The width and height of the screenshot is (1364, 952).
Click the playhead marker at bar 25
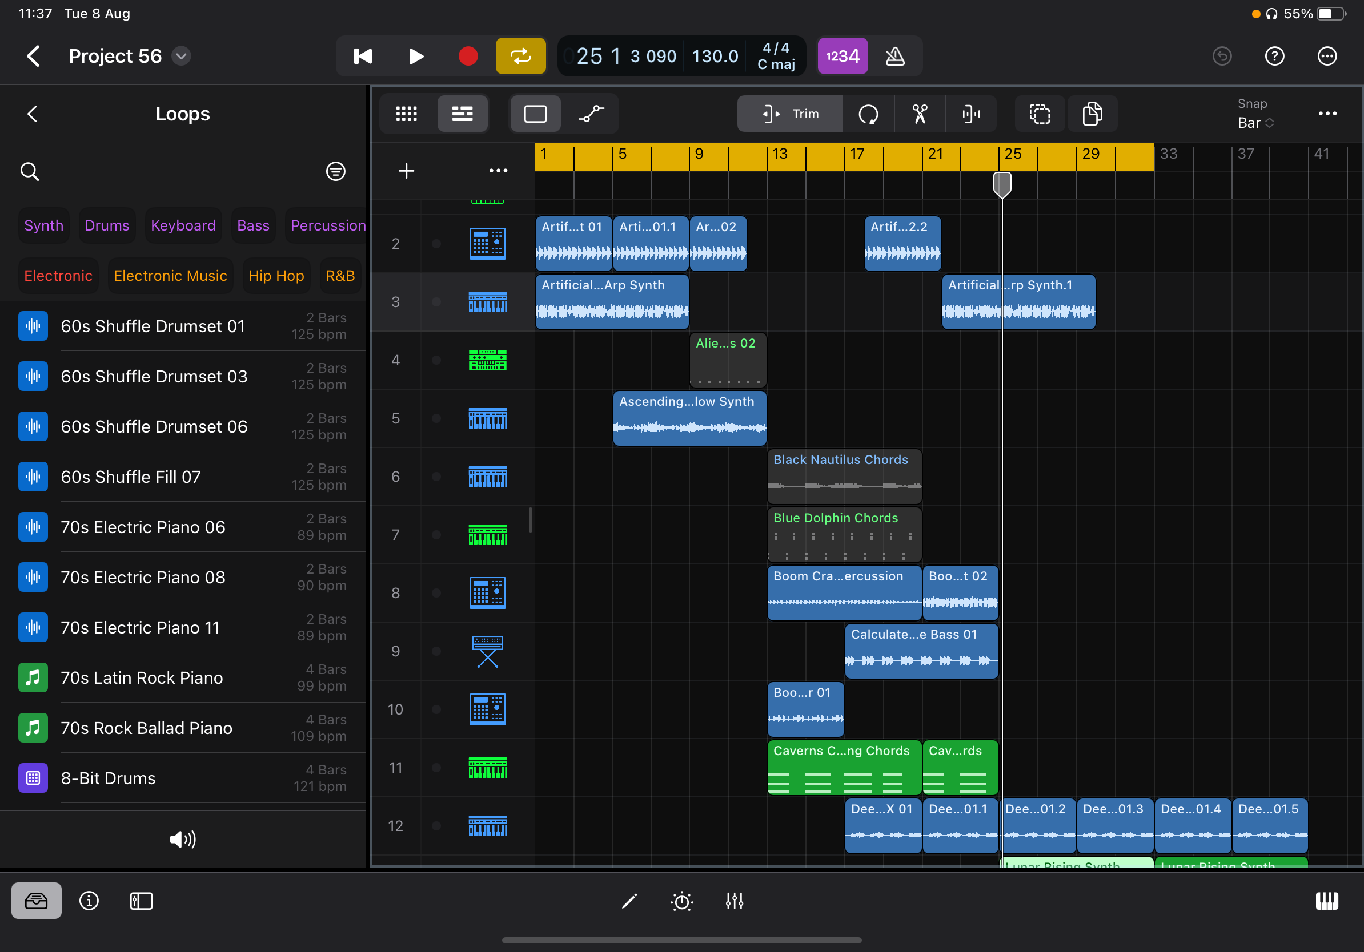point(1002,185)
